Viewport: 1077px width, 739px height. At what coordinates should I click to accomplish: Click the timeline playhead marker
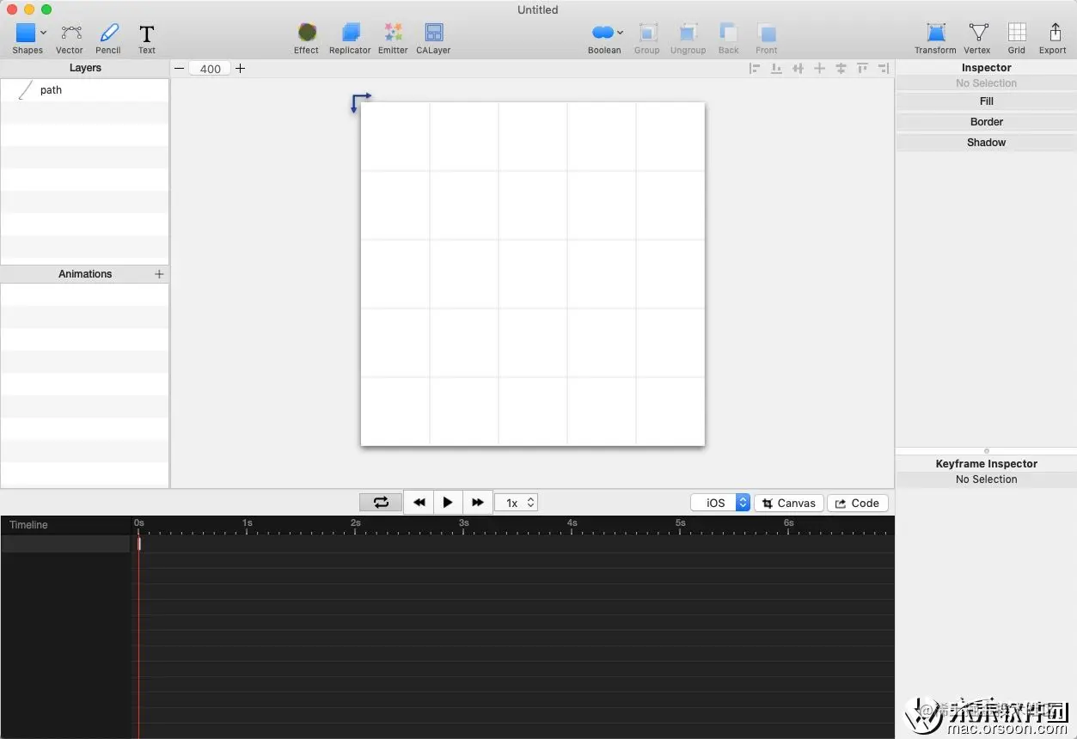point(139,542)
